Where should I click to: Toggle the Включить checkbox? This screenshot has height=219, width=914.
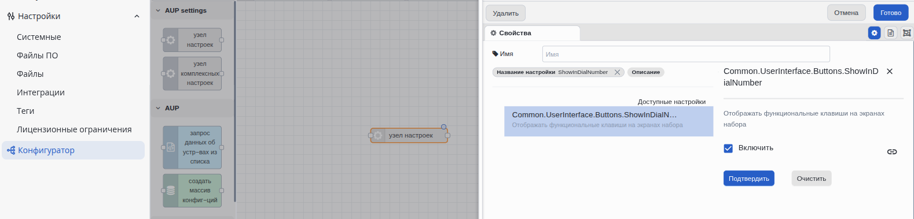click(728, 148)
